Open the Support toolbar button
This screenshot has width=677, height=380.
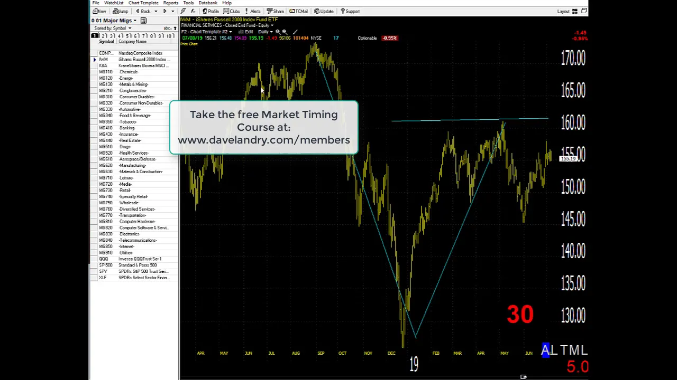[x=350, y=11]
